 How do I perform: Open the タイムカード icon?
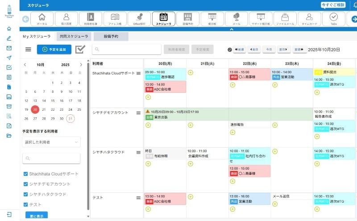point(309,18)
